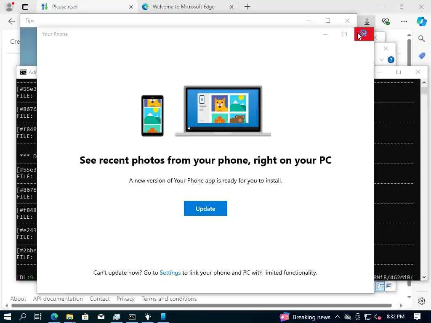This screenshot has height=323, width=431.
Task: Open the Edge profile avatar icon
Action: (10, 7)
